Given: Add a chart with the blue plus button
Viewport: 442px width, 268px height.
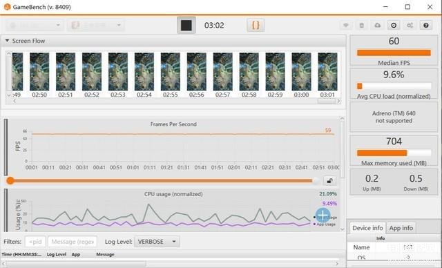Looking at the screenshot, I should point(323,216).
